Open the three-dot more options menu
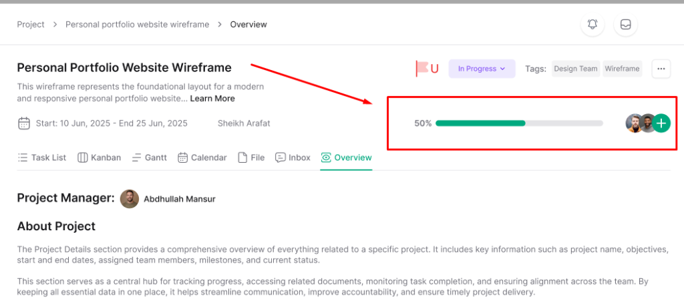Screen dimensions: 684x301 coord(661,69)
